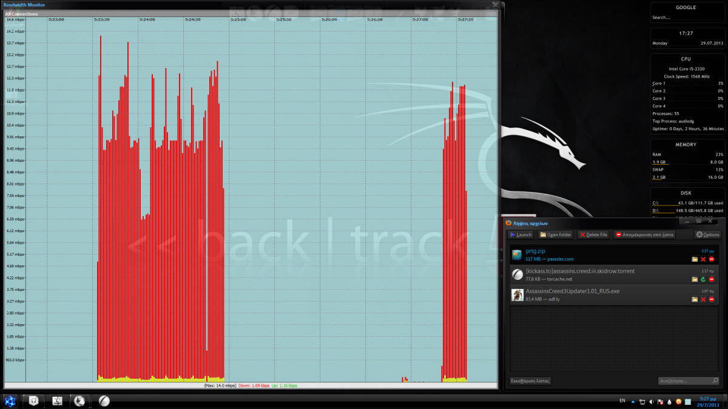The width and height of the screenshot is (728, 409).
Task: Open the first pinned app next to the Start orb
Action: point(35,401)
